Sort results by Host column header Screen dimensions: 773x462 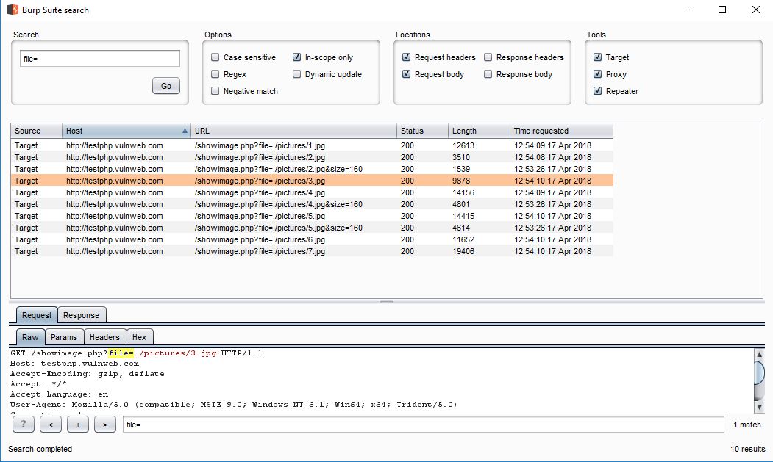127,131
